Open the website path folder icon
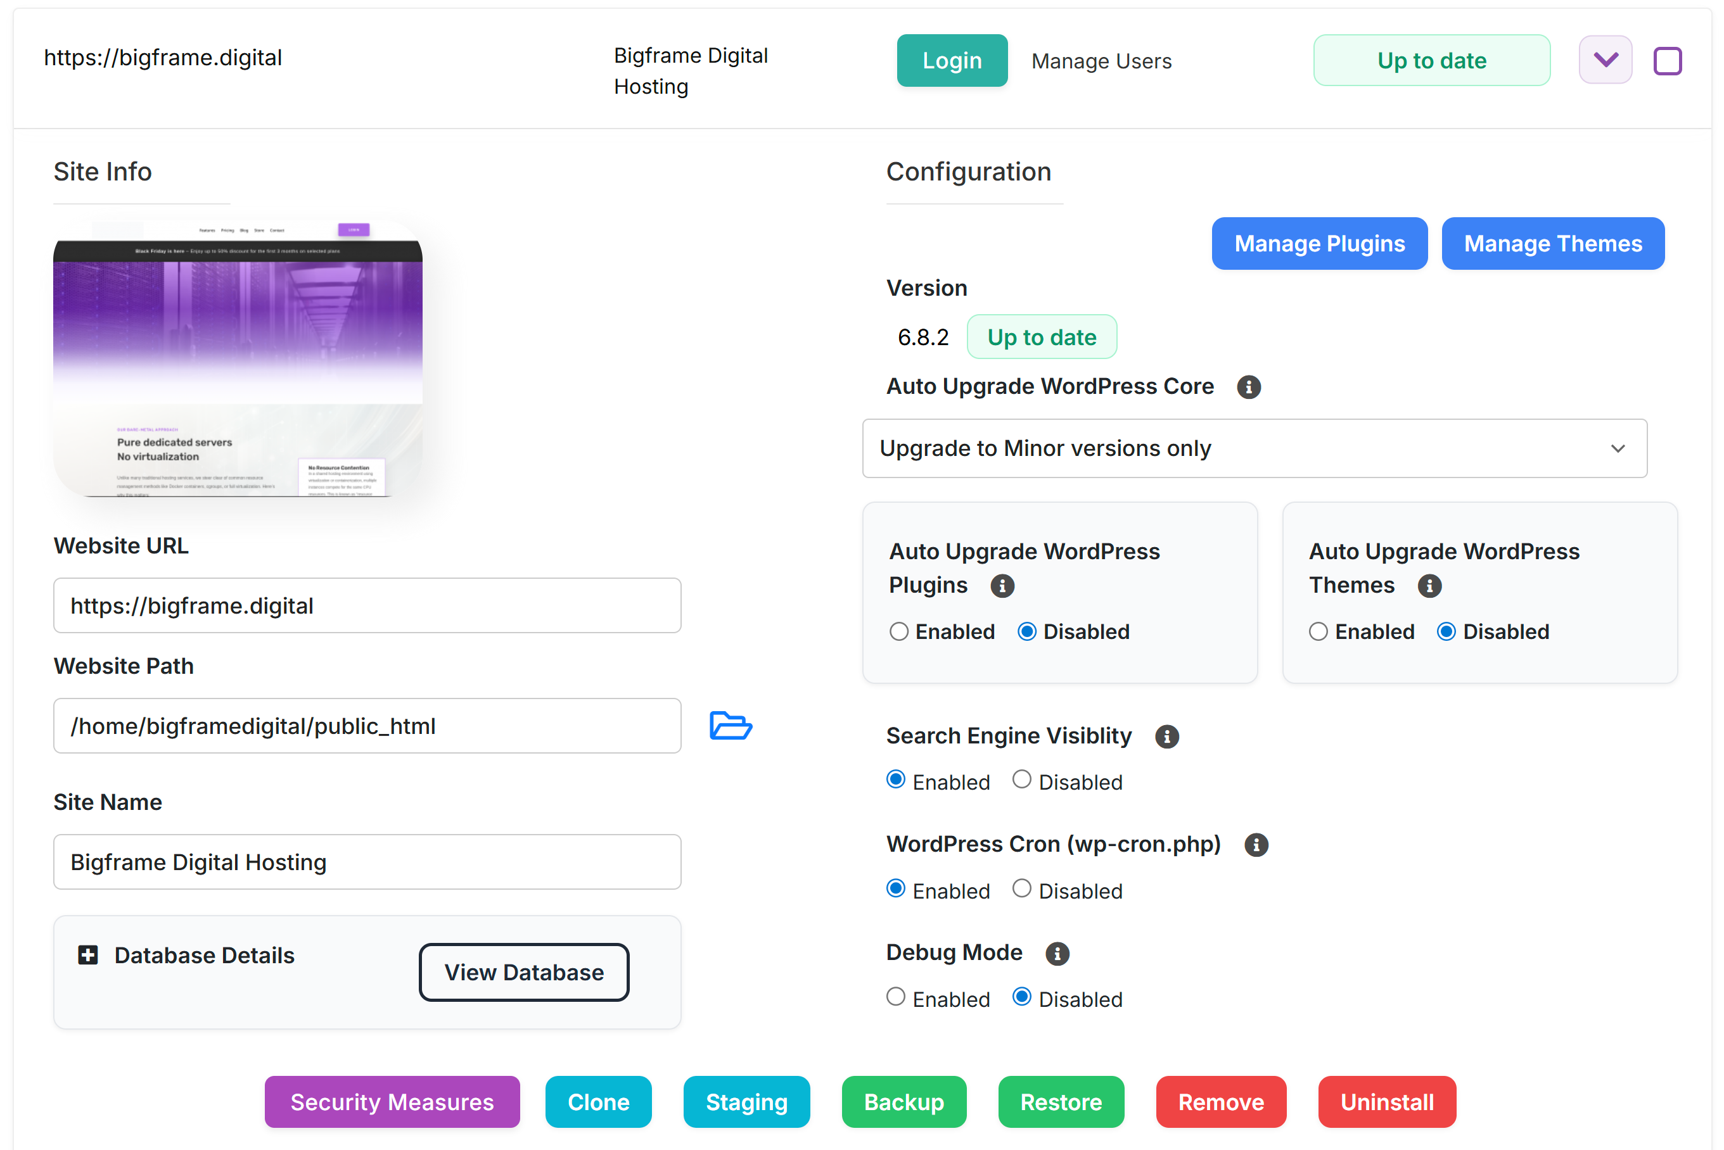 click(x=731, y=725)
